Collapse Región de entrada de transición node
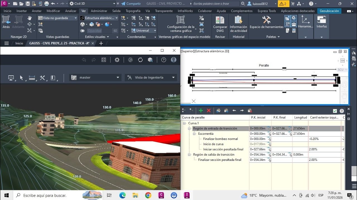The width and height of the screenshot is (357, 200). click(189, 128)
